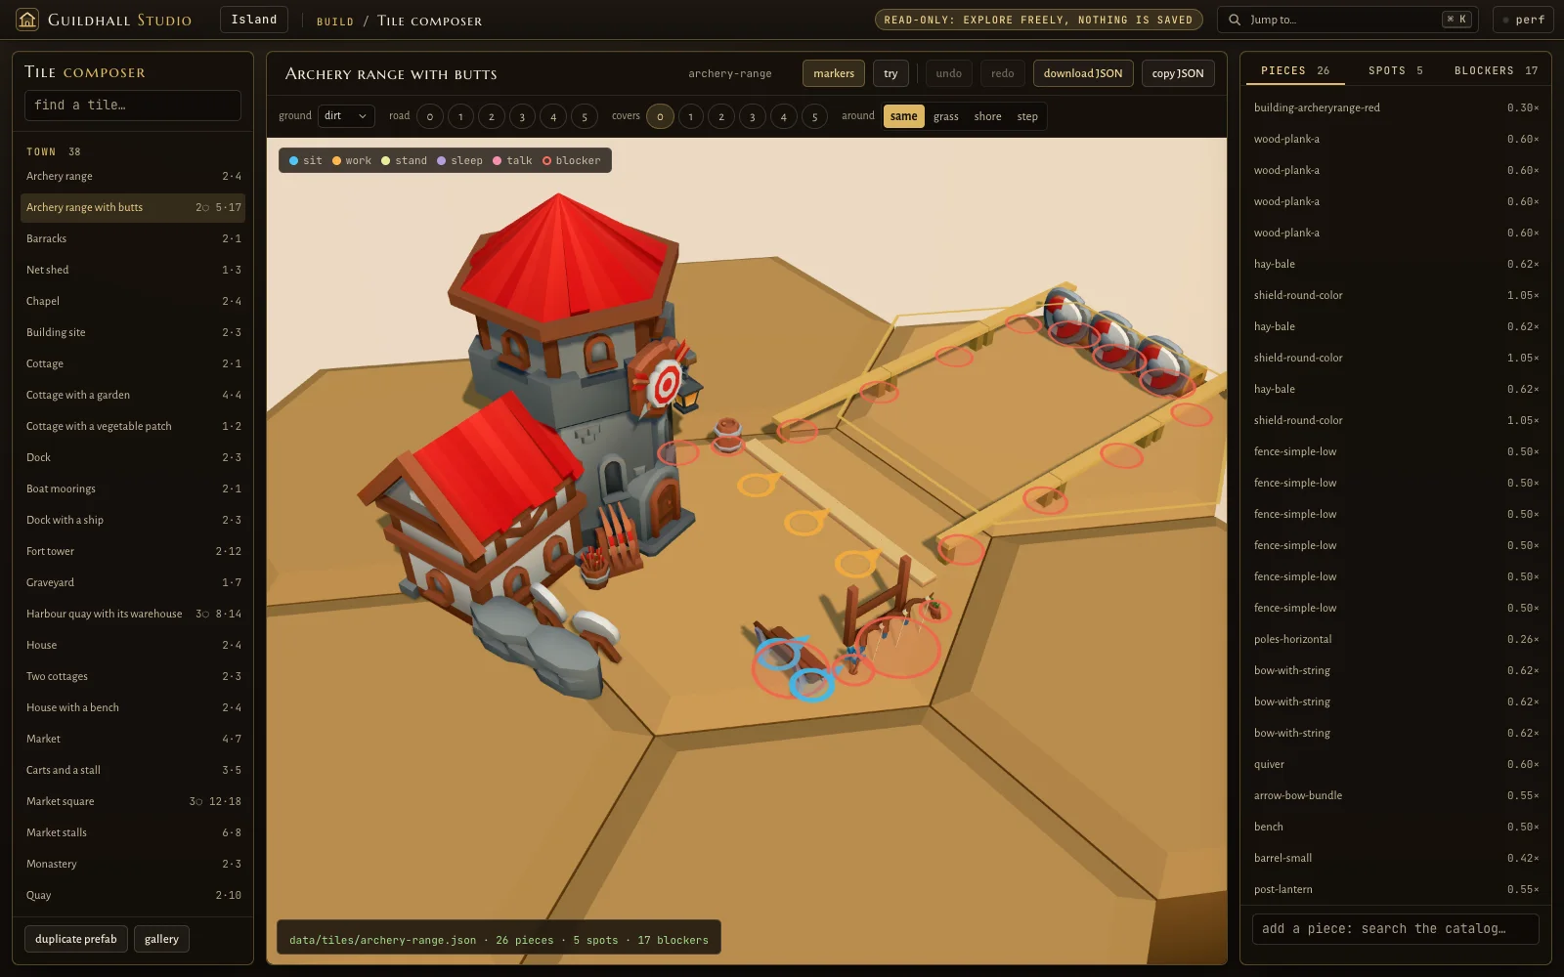Open the ground dropdown showing dirt
Image resolution: width=1564 pixels, height=977 pixels.
(x=346, y=116)
